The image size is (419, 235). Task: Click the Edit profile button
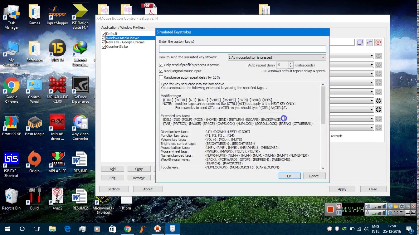(112, 178)
